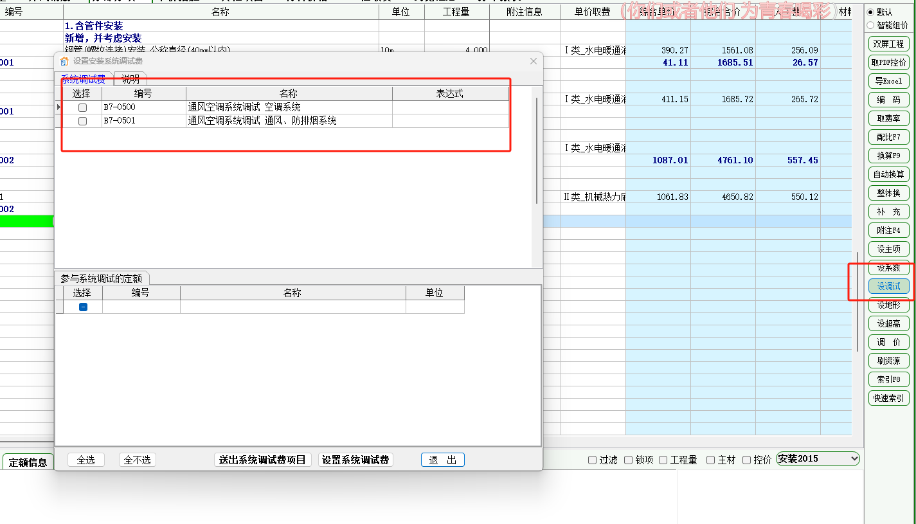The height and width of the screenshot is (524, 916).
Task: Click the dialog upper list vertical scrollbar
Action: click(537, 151)
